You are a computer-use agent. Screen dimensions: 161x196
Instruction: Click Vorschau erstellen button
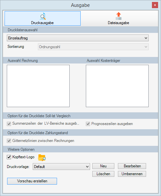click(x=32, y=181)
